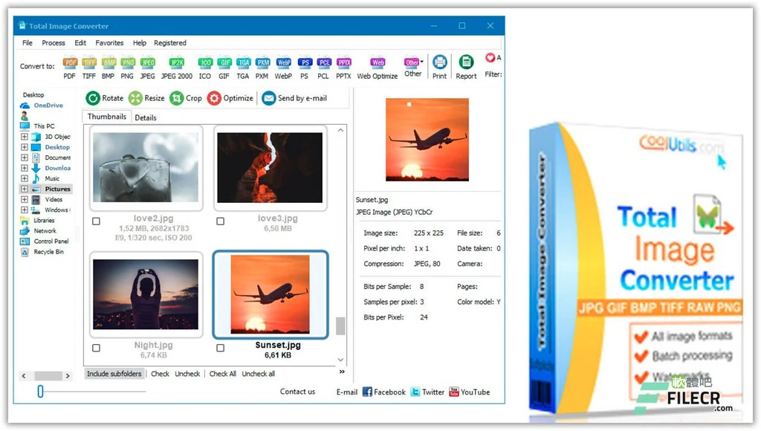Expand the Windows drive node

[25, 210]
